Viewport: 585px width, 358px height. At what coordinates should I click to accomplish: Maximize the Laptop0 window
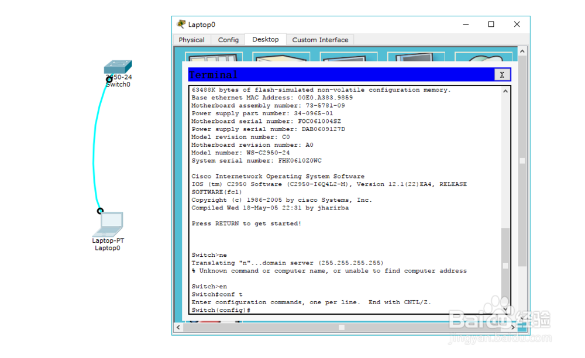(x=491, y=24)
